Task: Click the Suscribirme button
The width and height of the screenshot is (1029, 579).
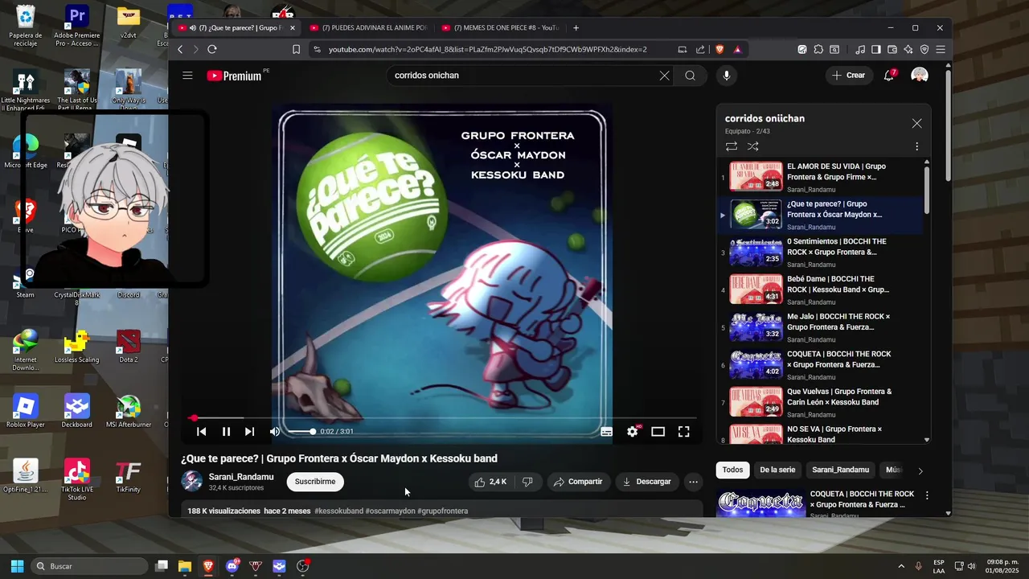Action: pos(315,482)
